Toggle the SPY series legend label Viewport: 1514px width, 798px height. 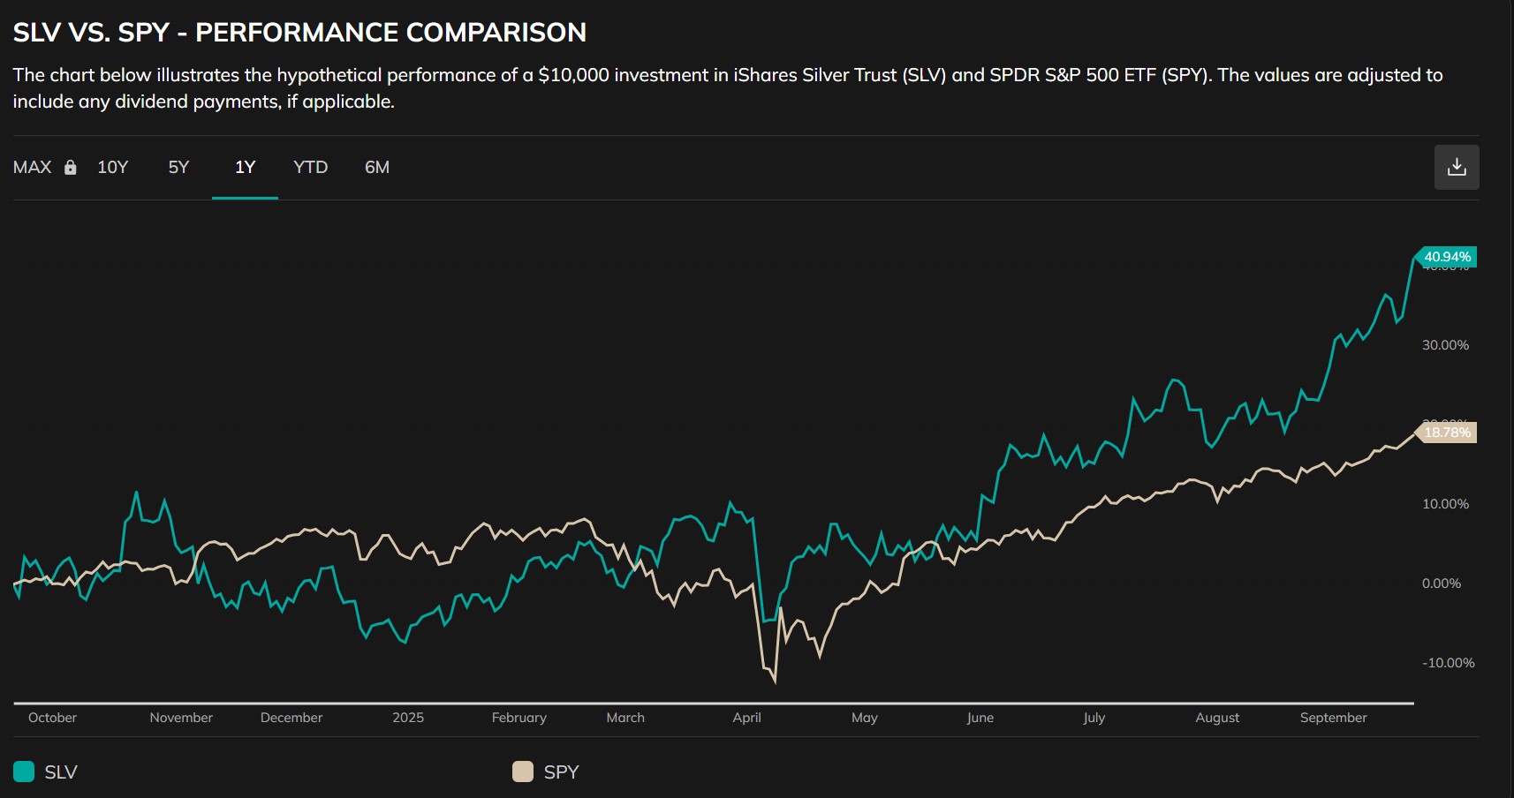pos(561,772)
